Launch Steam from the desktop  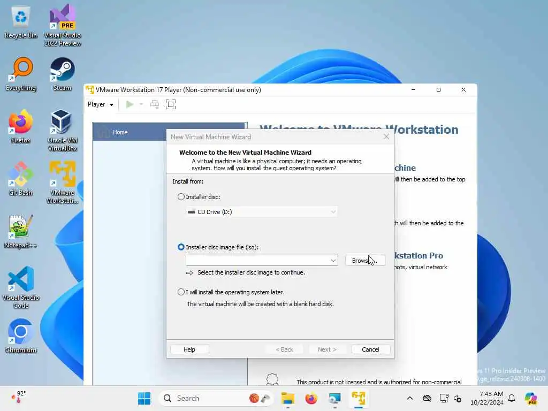62,74
